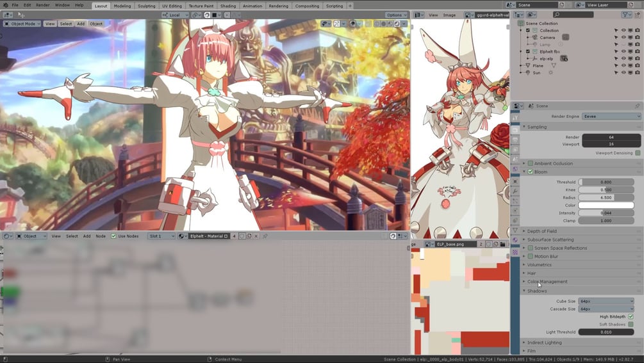Collapse the Shadows panel
The height and width of the screenshot is (363, 644).
coord(537,291)
